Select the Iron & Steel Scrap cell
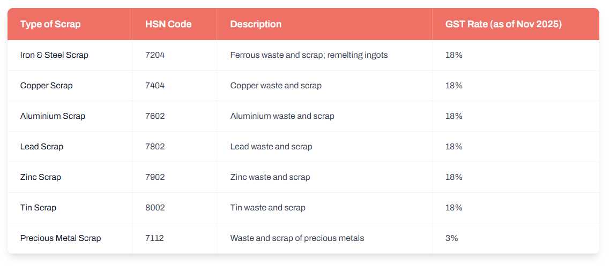 (x=54, y=55)
